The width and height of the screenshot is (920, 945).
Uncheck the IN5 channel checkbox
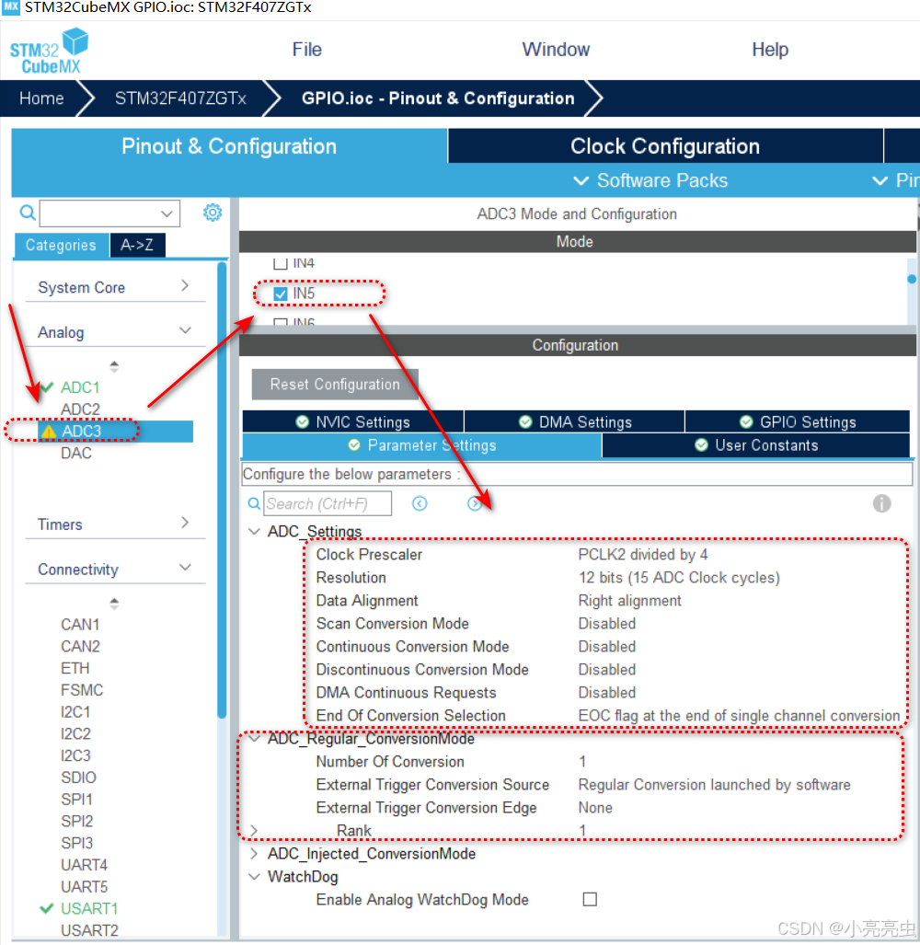click(x=281, y=294)
